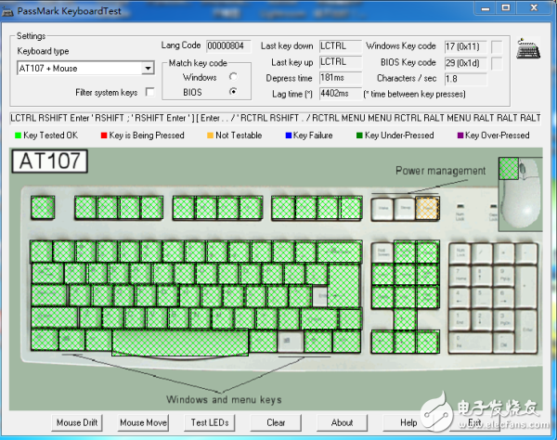This screenshot has height=440, width=557.
Task: Click the left Ctrl key on keyboard image
Action: 45,340
